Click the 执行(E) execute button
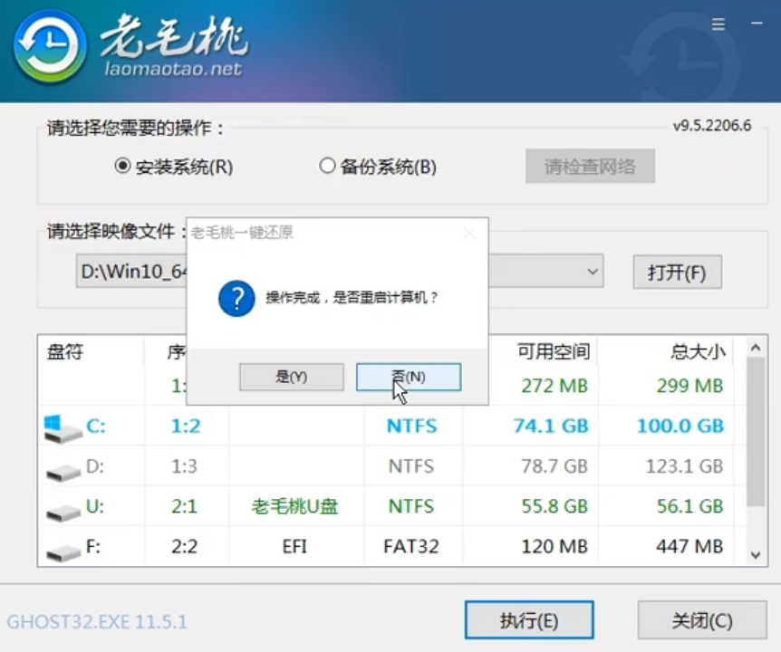 pyautogui.click(x=529, y=620)
